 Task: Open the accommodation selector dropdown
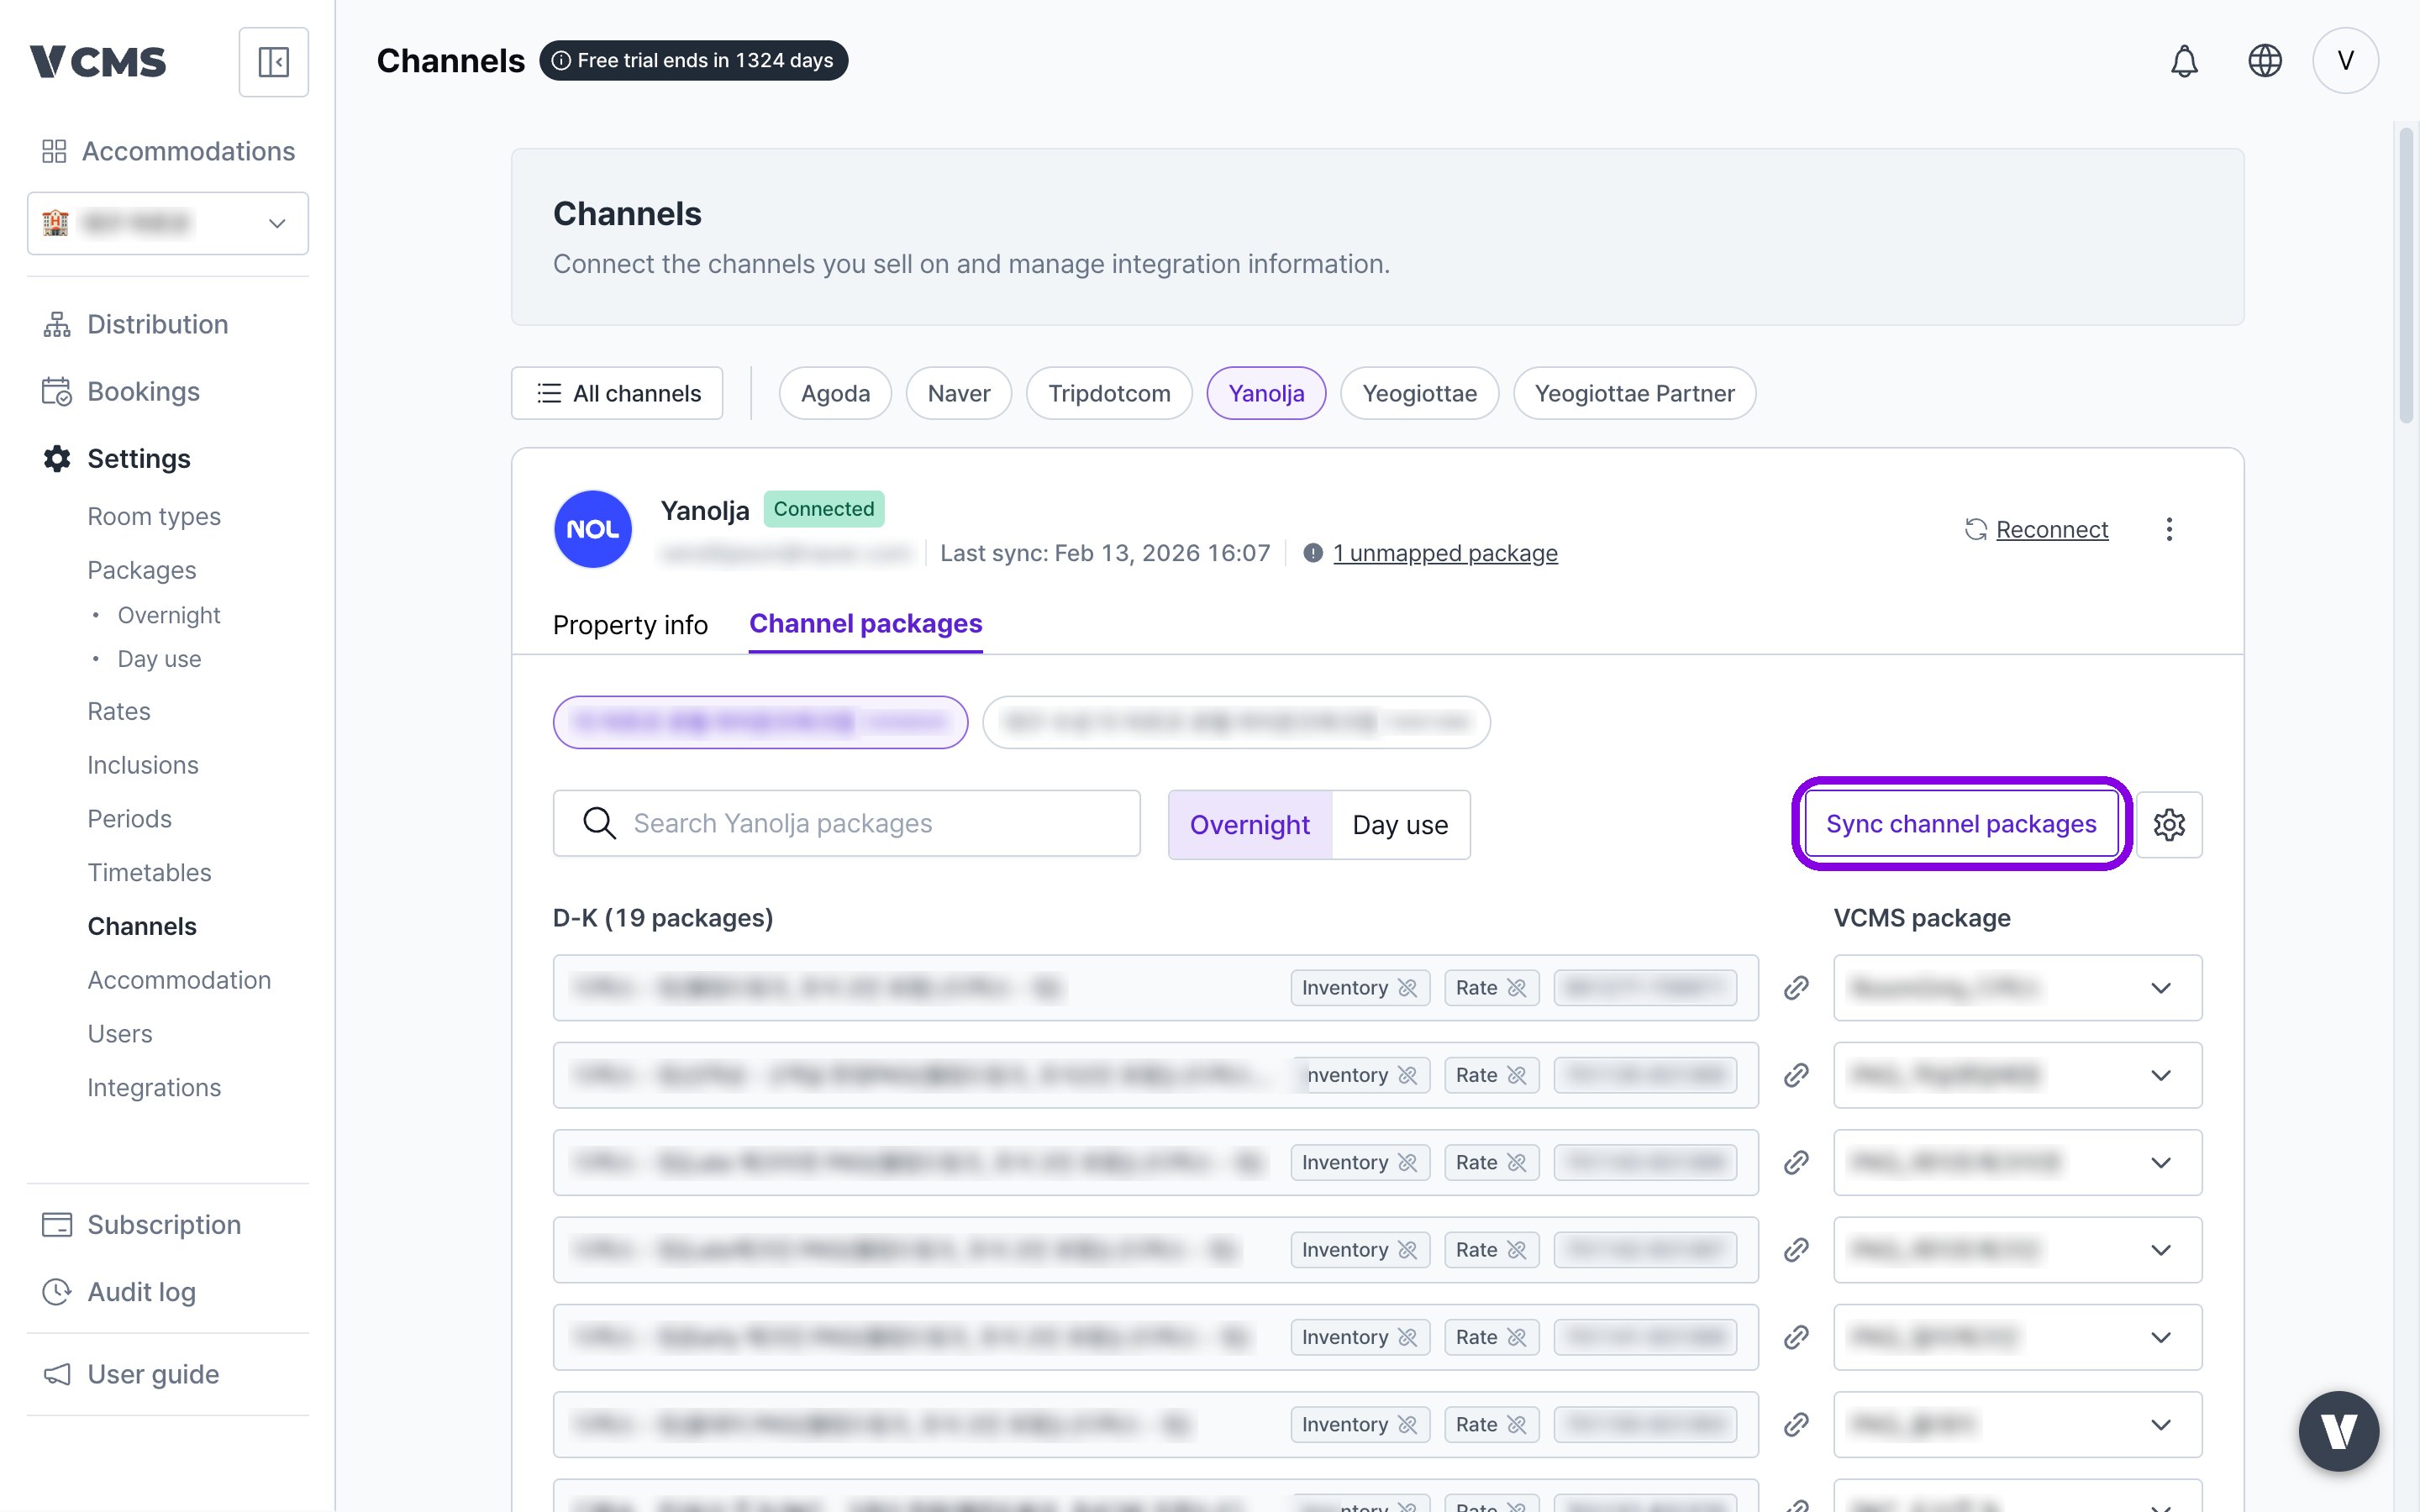168,223
